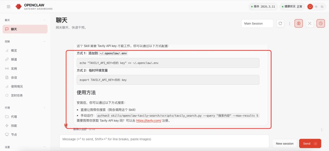The height and width of the screenshot is (151, 329).
Task: Click the 使用方法 heading
Action: (86, 92)
